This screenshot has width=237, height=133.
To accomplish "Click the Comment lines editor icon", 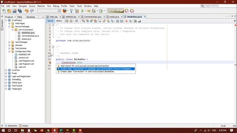I will [136, 21].
